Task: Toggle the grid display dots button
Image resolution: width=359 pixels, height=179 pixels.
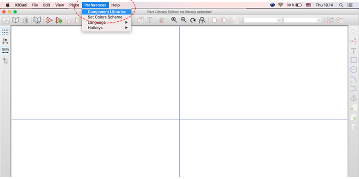Action: click(x=5, y=32)
